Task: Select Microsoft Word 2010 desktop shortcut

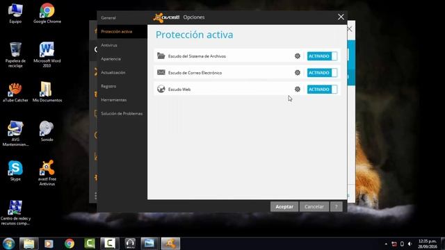Action: pyautogui.click(x=47, y=54)
